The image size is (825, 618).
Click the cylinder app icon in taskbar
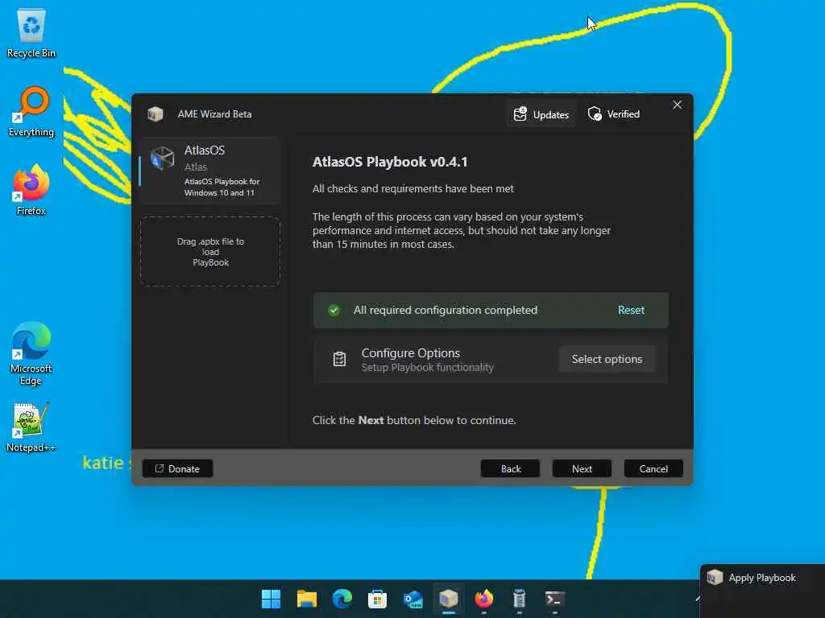tap(519, 599)
